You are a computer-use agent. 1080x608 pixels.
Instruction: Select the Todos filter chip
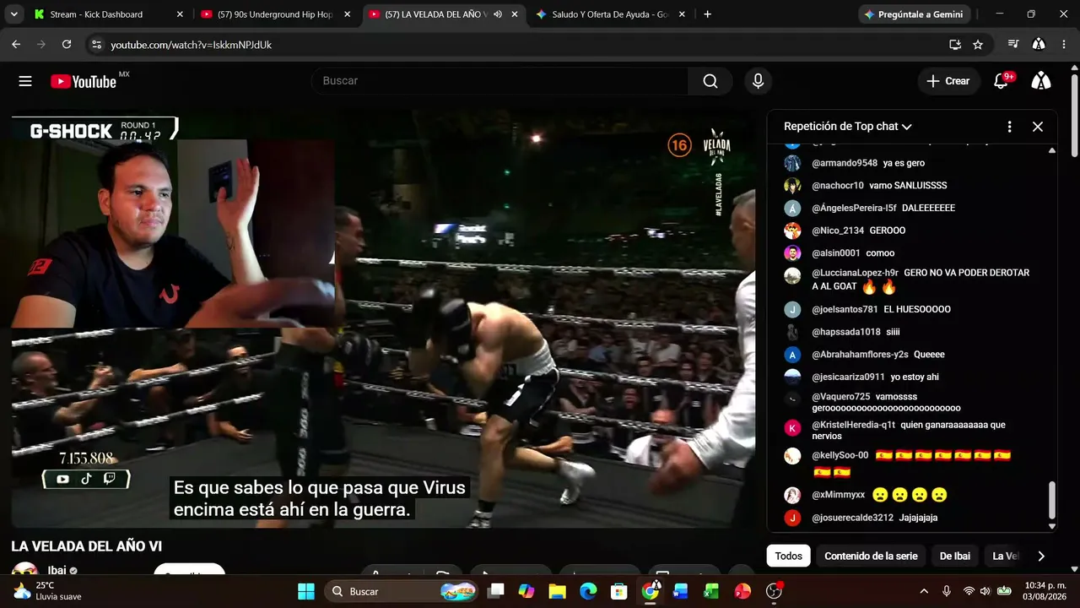(x=789, y=556)
